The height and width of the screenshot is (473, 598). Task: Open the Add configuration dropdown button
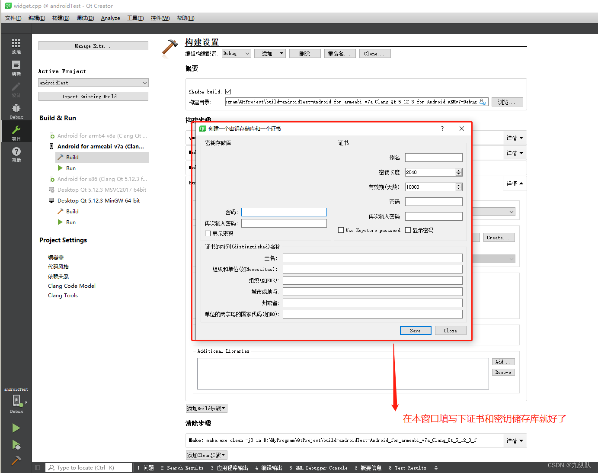pyautogui.click(x=270, y=53)
